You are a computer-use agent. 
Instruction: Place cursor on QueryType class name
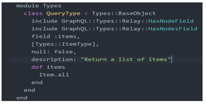pos(63,13)
